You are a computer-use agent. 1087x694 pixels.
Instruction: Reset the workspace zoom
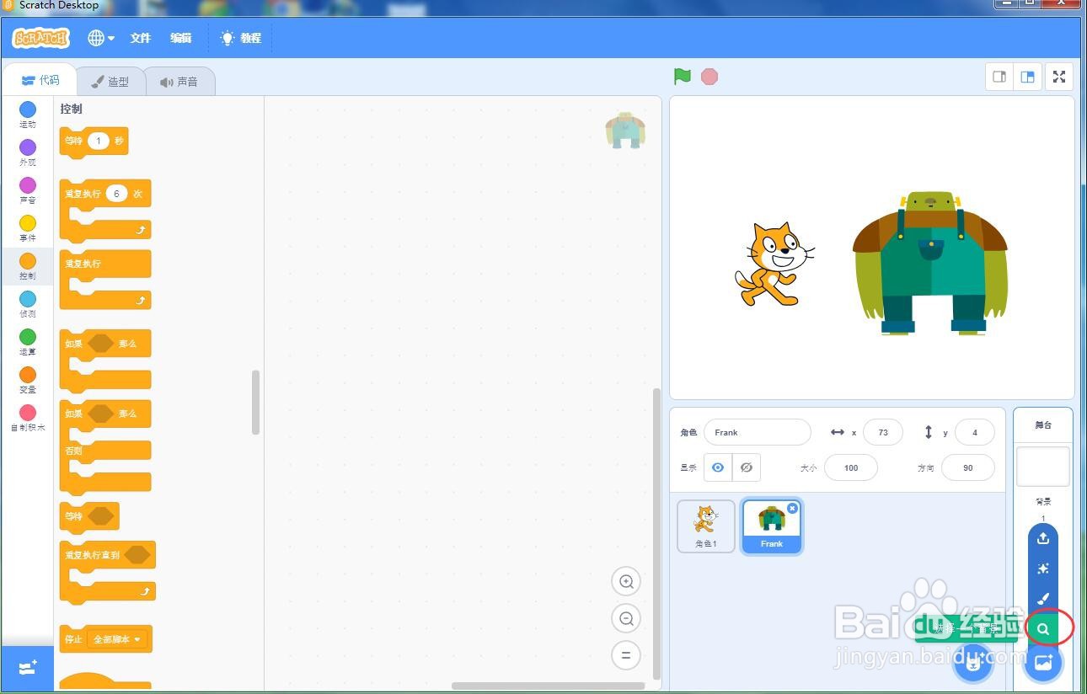(x=626, y=655)
